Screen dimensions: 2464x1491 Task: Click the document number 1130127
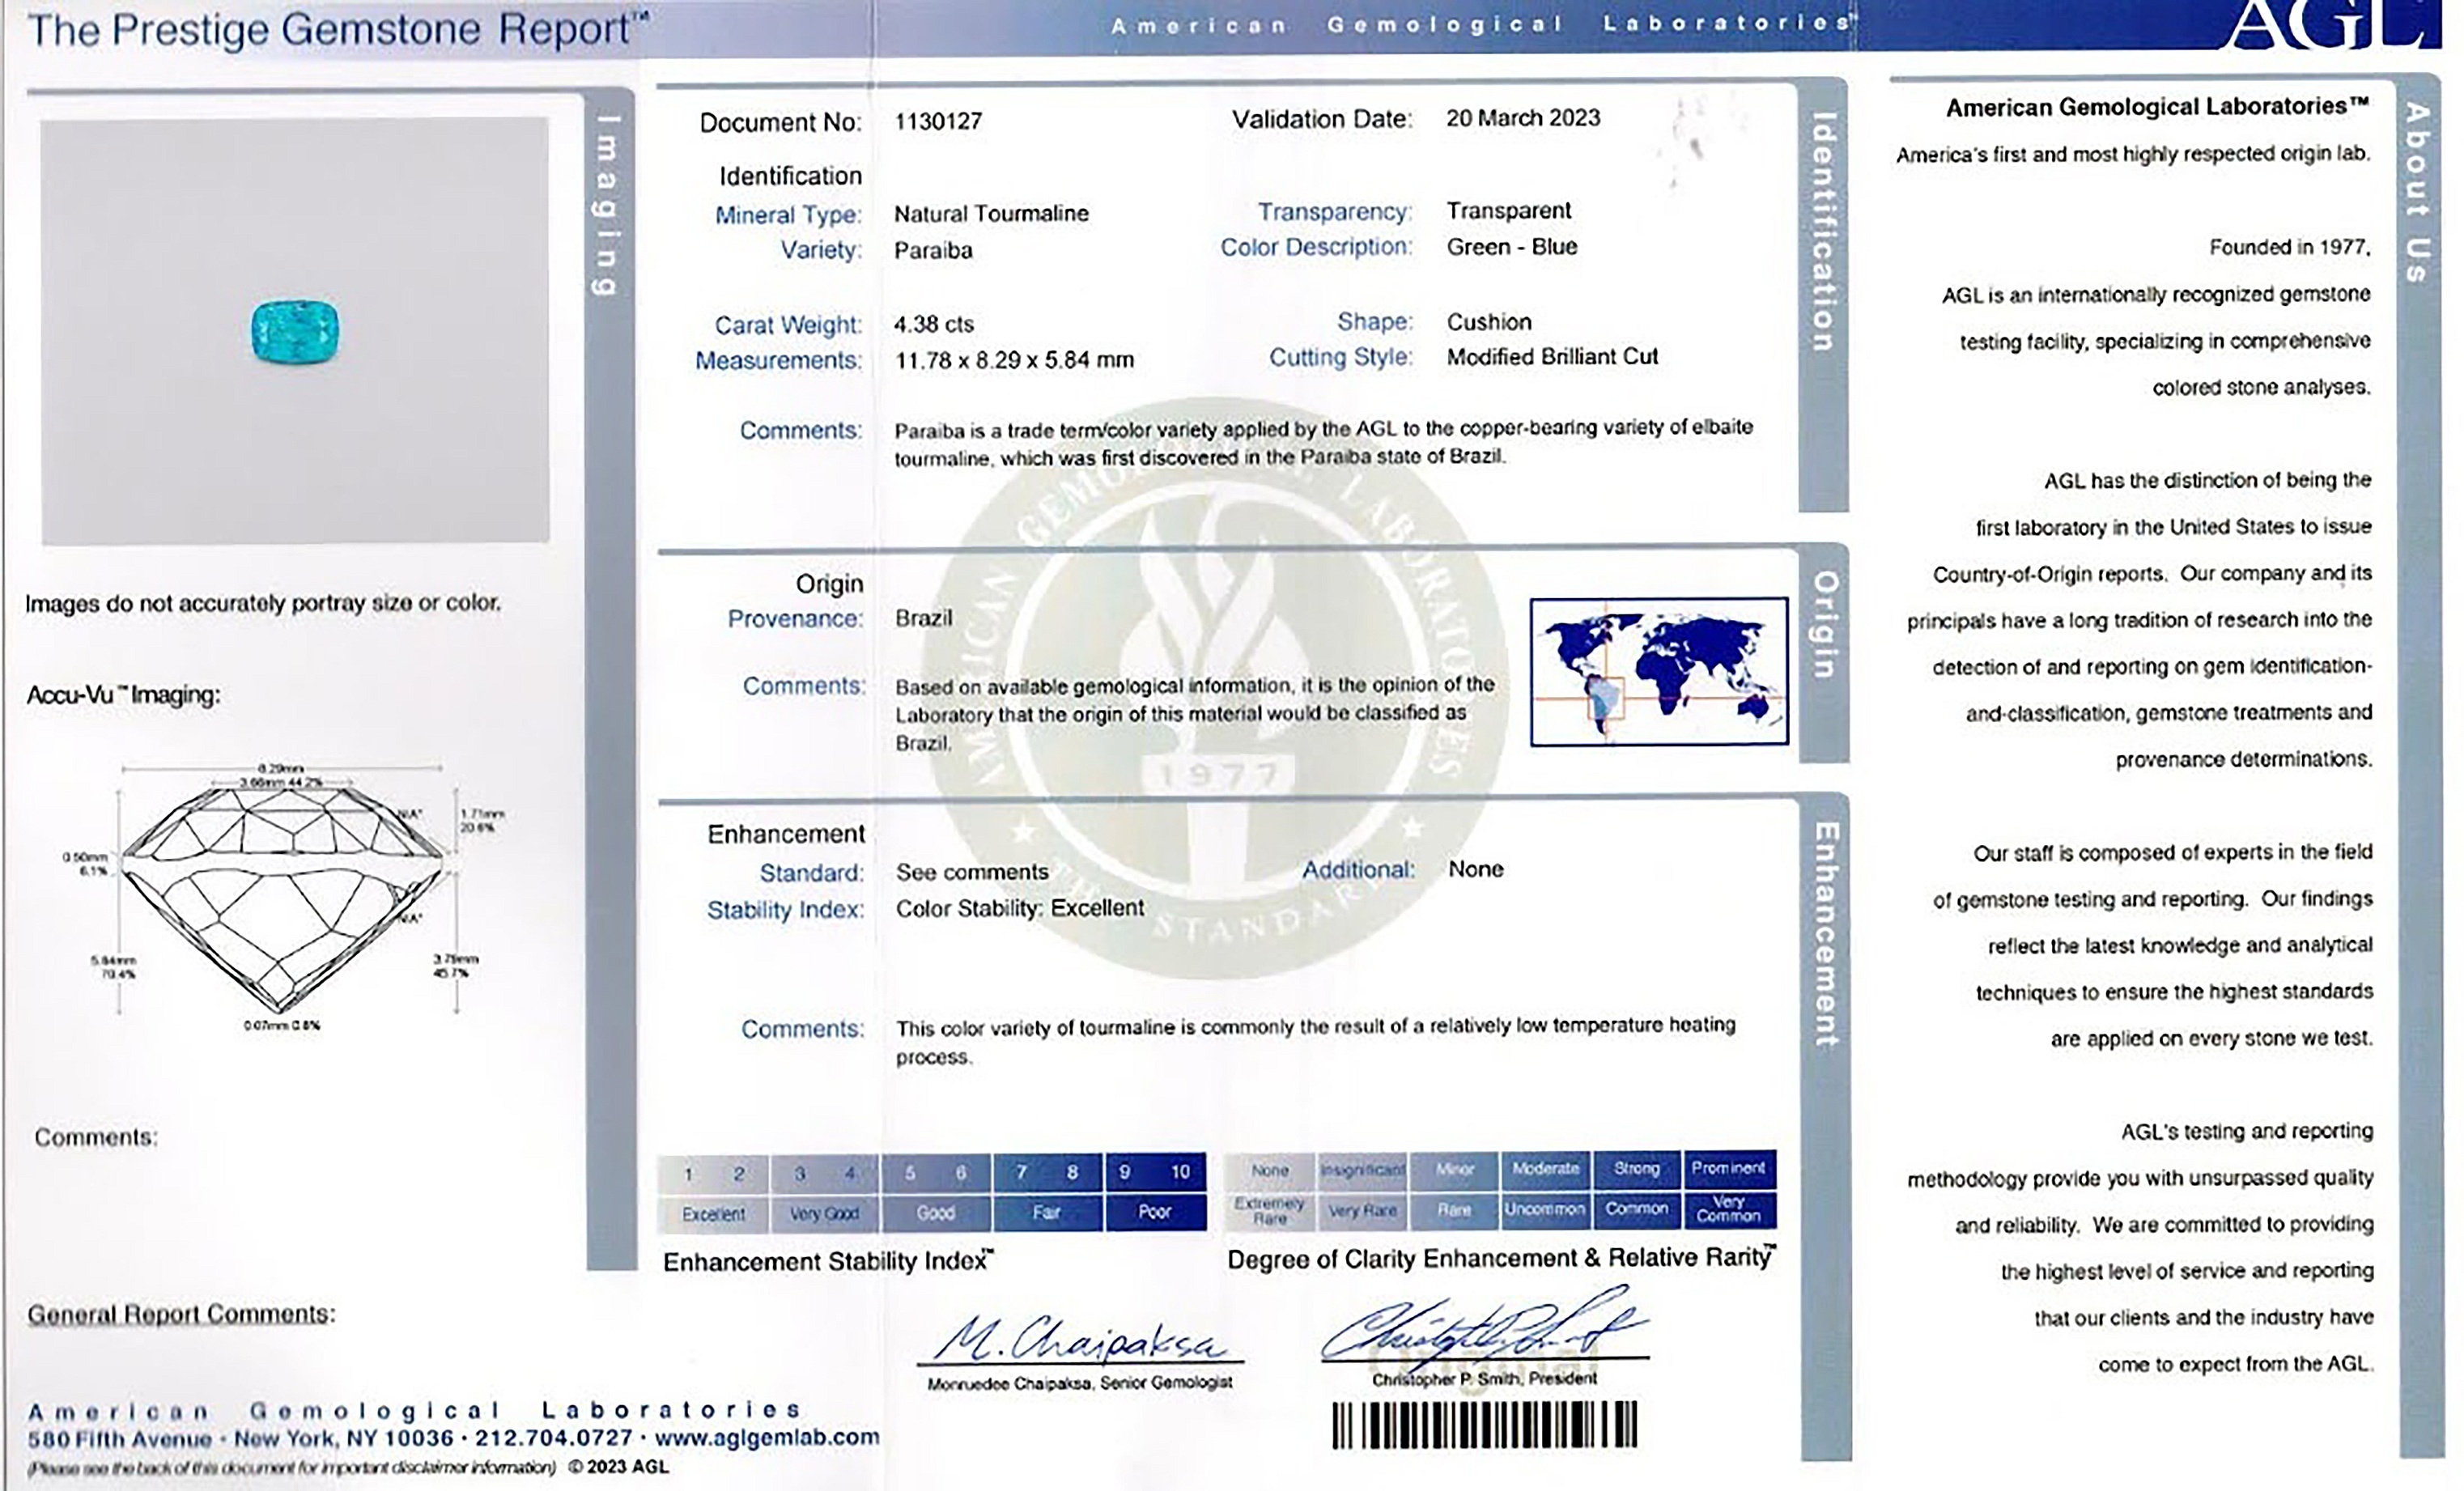coord(938,122)
